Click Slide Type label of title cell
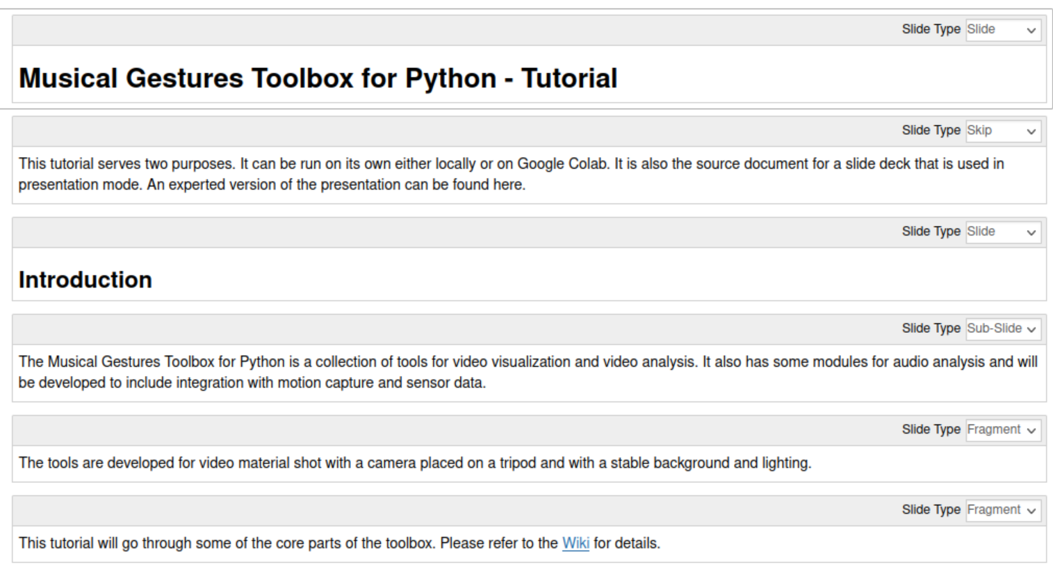The height and width of the screenshot is (574, 1053). pyautogui.click(x=931, y=29)
